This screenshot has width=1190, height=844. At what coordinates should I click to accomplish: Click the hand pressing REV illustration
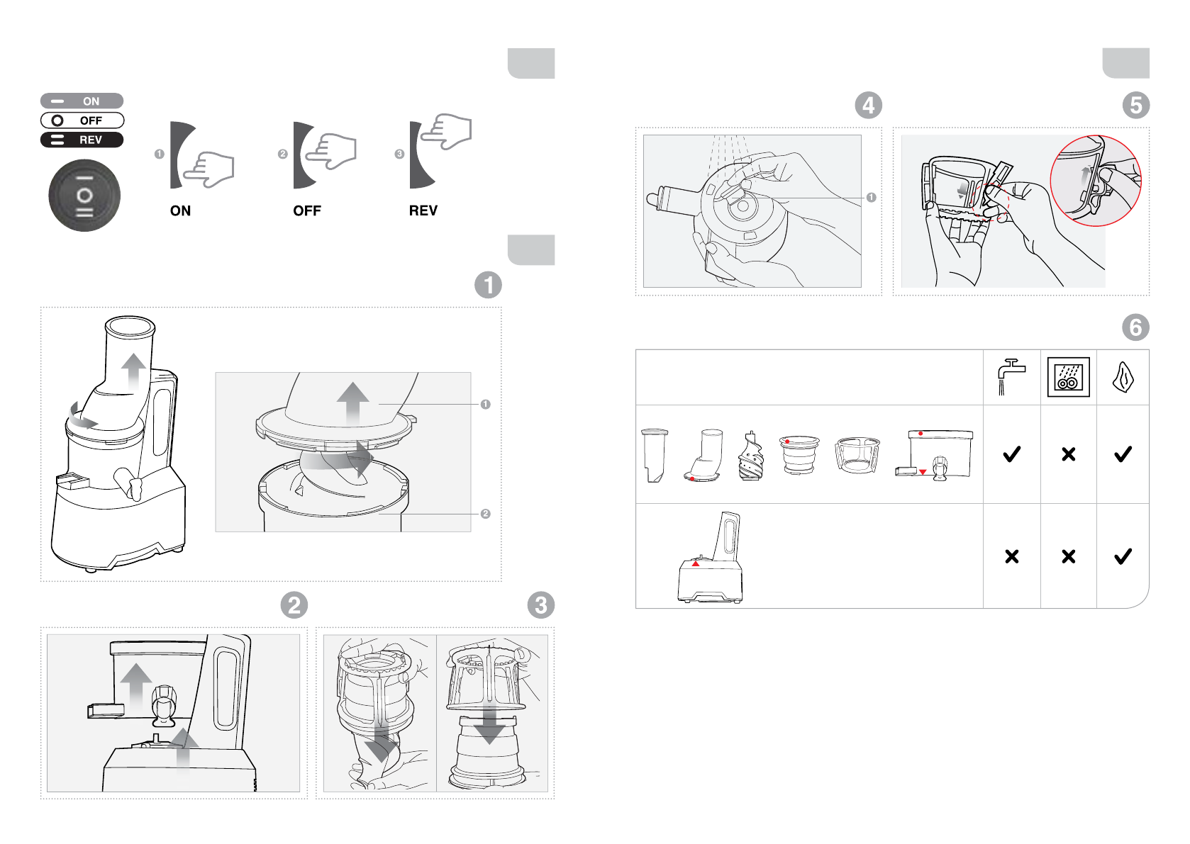pyautogui.click(x=440, y=150)
